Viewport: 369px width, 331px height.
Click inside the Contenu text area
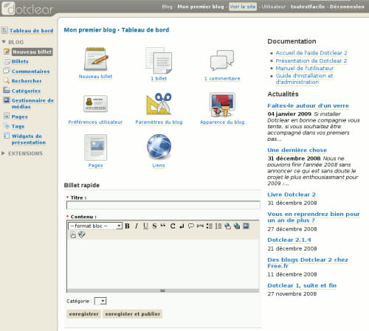pos(163,263)
